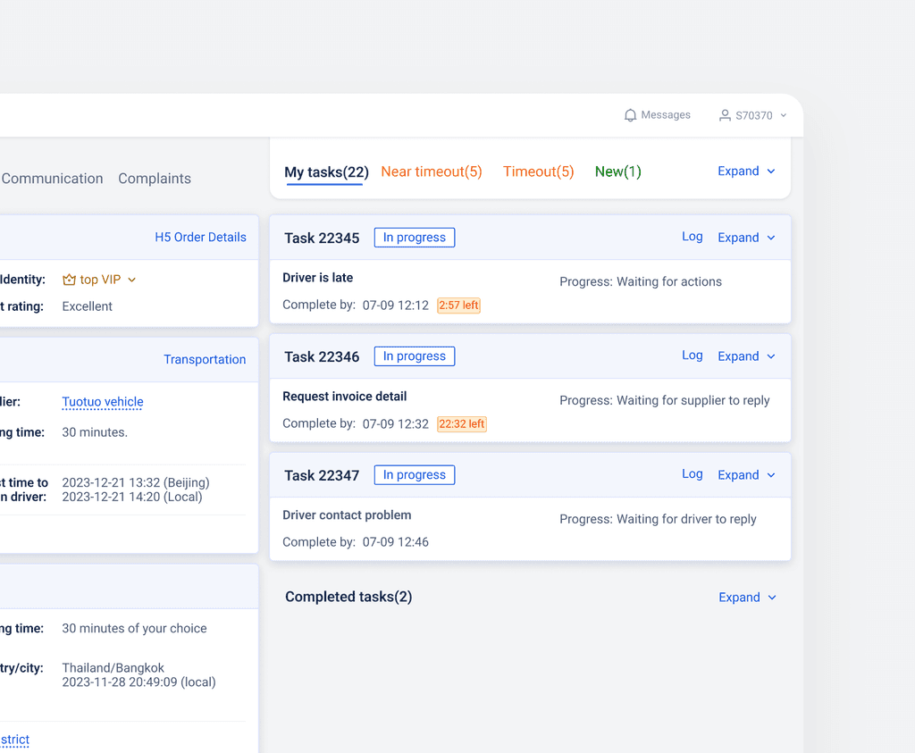Click the S70370 user profile icon
This screenshot has width=915, height=753.
coord(725,115)
